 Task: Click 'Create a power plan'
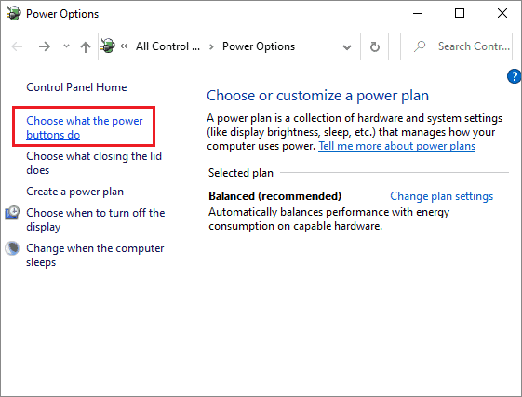click(75, 192)
